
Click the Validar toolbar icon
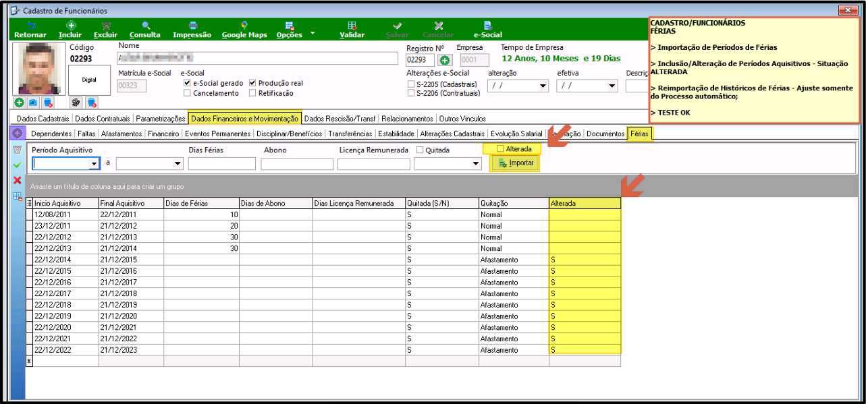click(x=352, y=25)
